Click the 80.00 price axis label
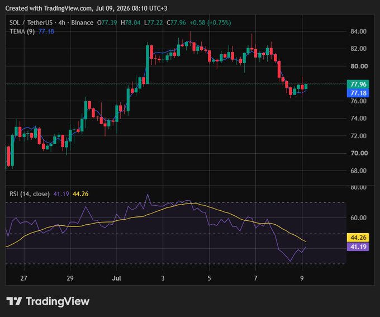 click(359, 66)
